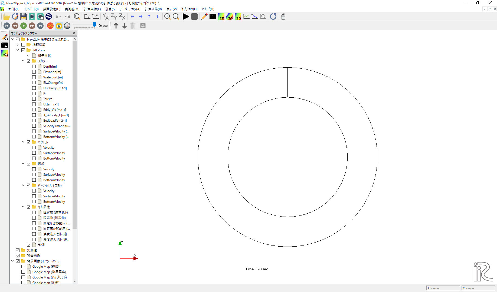Open new 3D visualization window icon
This screenshot has height=292, width=497.
[238, 17]
